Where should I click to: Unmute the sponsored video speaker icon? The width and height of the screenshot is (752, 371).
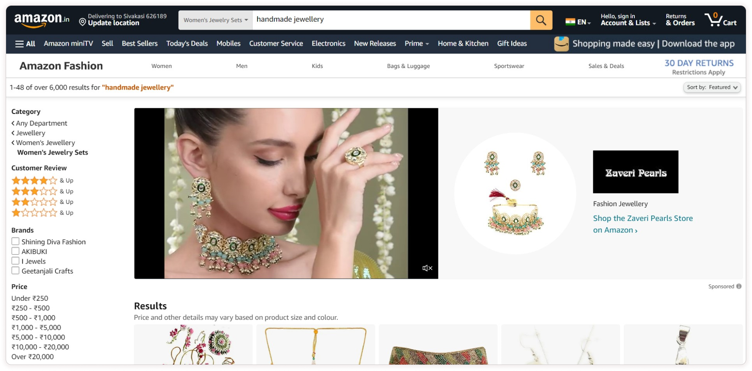[427, 268]
